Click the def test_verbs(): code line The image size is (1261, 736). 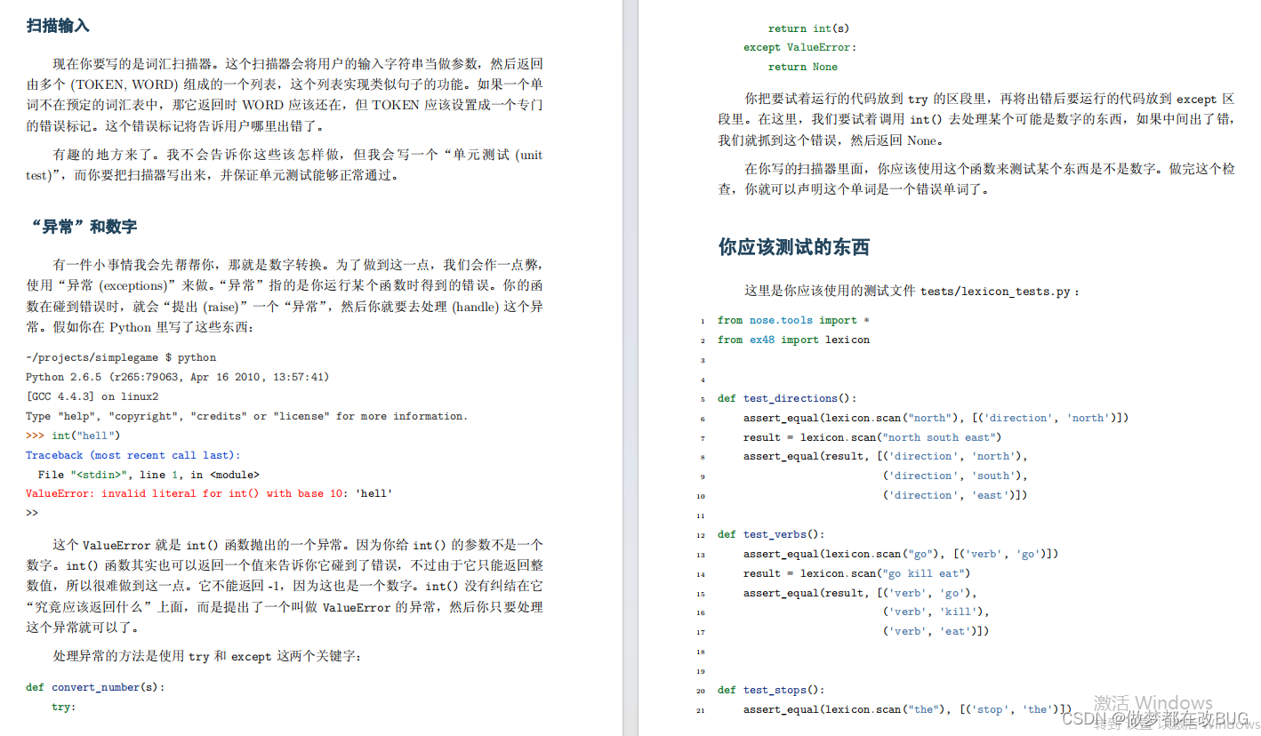click(773, 533)
